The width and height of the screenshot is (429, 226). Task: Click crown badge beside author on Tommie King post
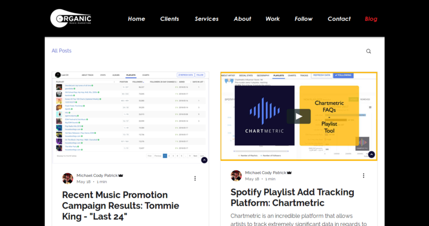point(121,175)
